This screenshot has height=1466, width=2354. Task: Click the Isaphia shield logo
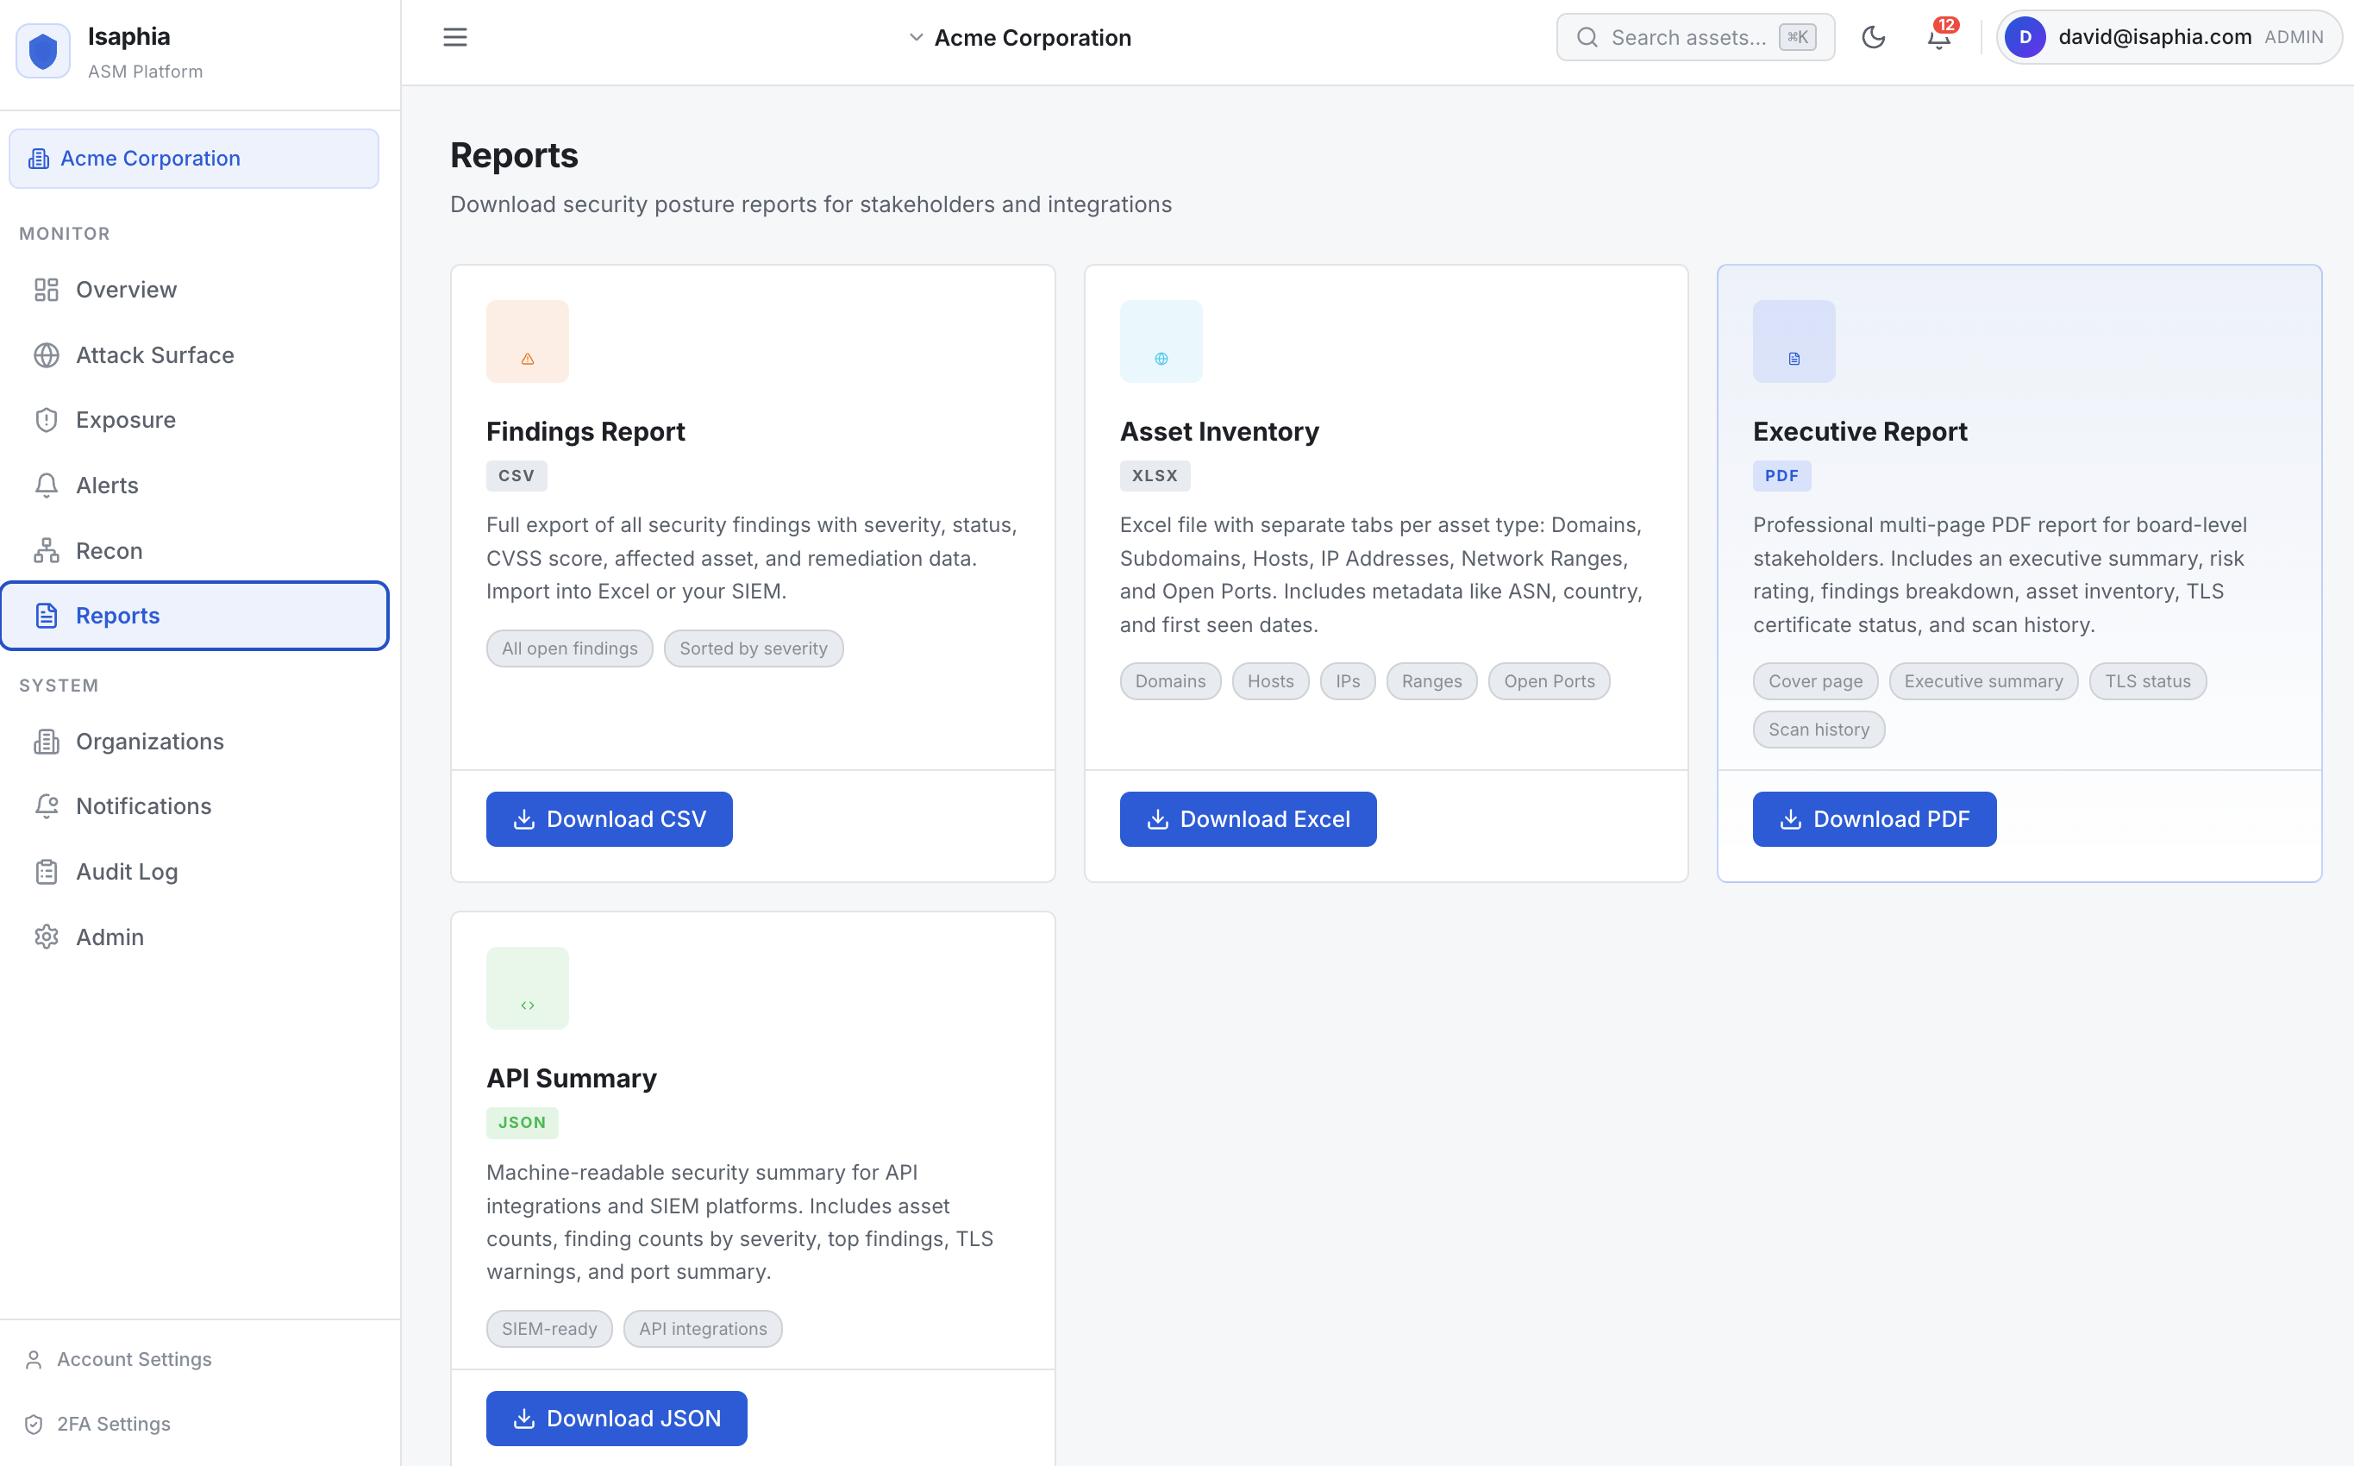[x=42, y=50]
